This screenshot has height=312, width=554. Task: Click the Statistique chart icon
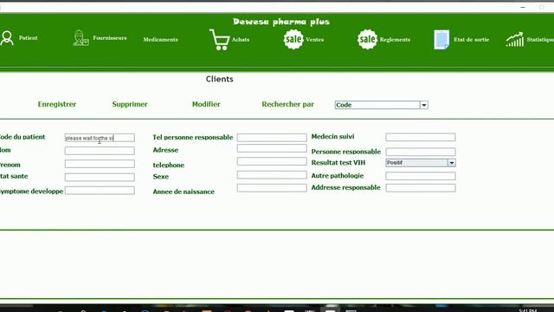point(515,40)
